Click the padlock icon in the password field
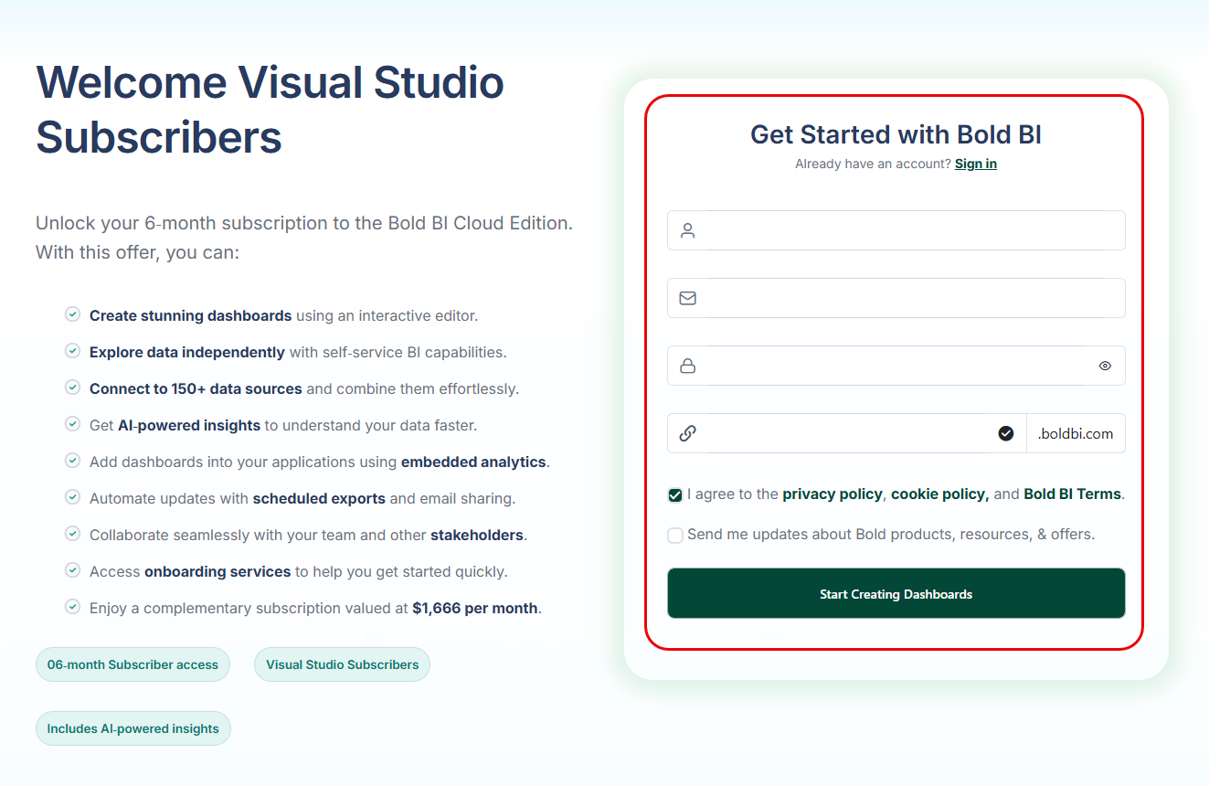 coord(687,366)
